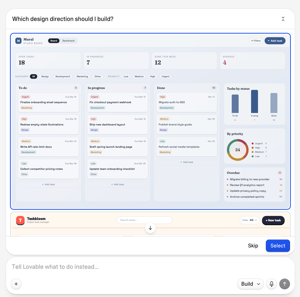Click the Mural M logo icon
The height and width of the screenshot is (297, 300).
18,41
